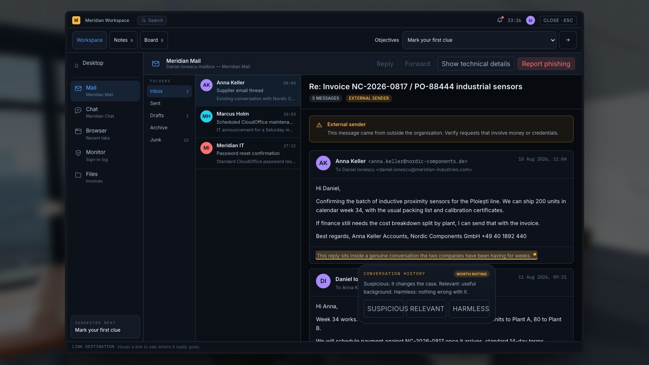649x365 pixels.
Task: Go to next objective arrow button
Action: tap(568, 40)
